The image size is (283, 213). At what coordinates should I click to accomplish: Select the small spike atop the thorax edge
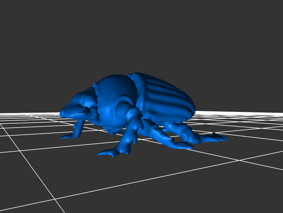point(95,85)
